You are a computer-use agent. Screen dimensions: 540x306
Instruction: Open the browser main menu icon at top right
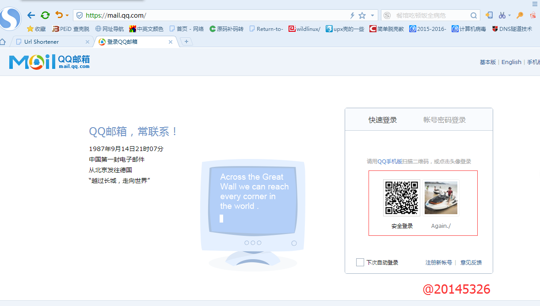tap(535, 3)
